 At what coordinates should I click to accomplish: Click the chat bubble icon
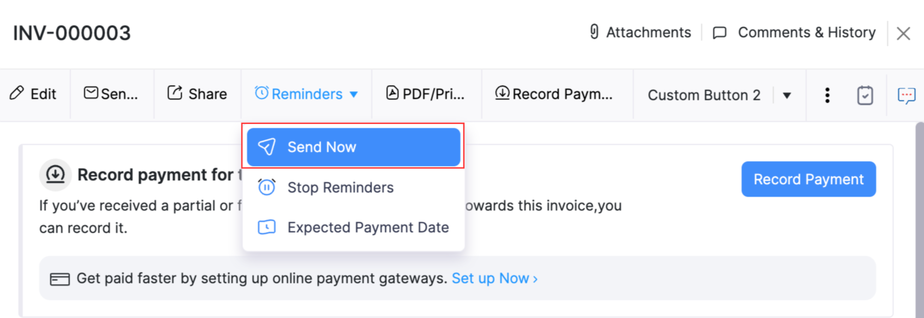[907, 95]
